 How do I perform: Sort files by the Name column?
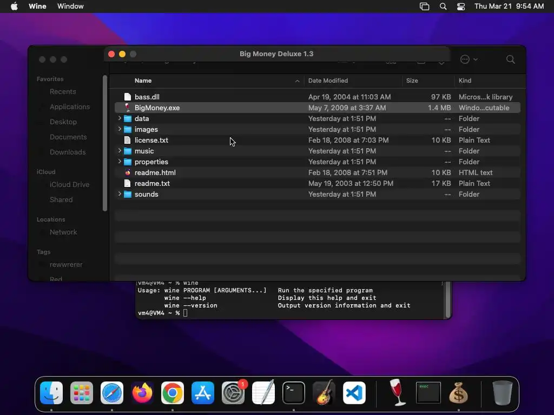[143, 81]
